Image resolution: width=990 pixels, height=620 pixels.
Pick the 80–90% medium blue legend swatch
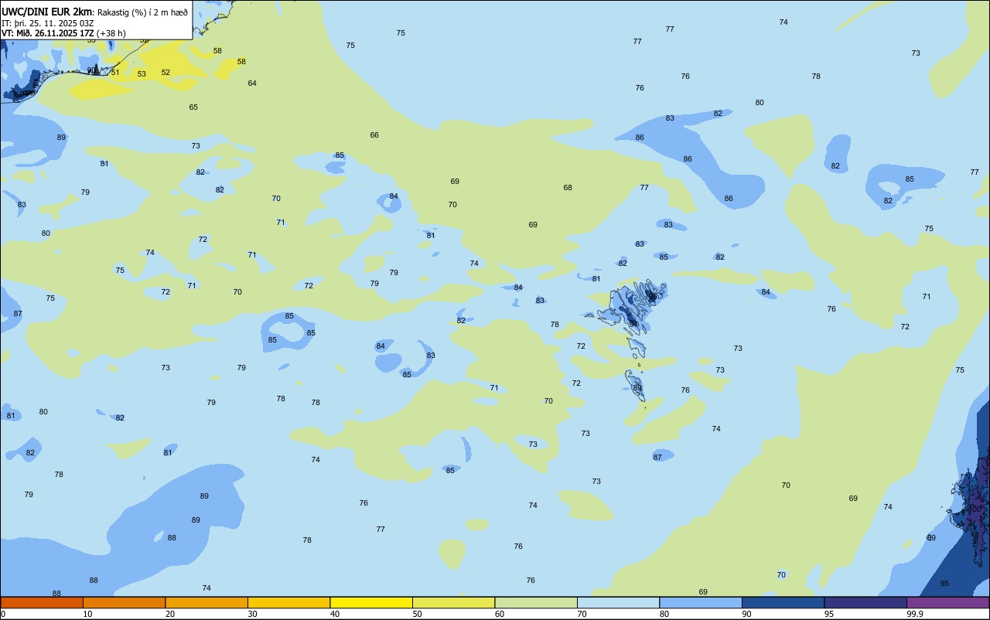point(701,602)
